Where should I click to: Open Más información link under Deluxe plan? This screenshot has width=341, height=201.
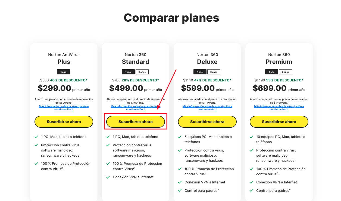click(207, 108)
